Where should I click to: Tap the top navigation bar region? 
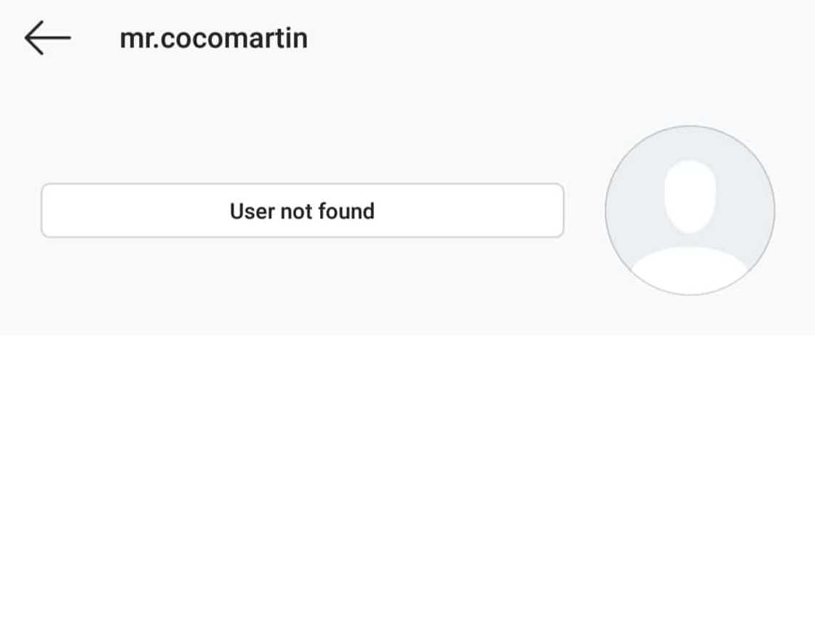point(291,36)
